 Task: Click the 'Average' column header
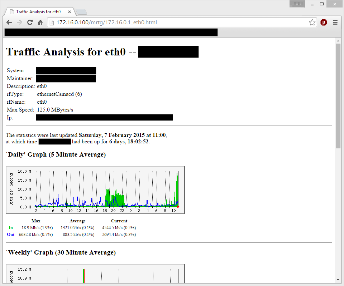click(x=77, y=221)
